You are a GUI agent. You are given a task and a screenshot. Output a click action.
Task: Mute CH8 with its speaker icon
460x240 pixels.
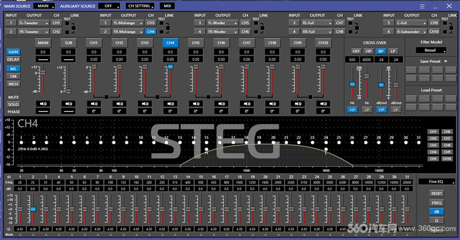click(272, 104)
